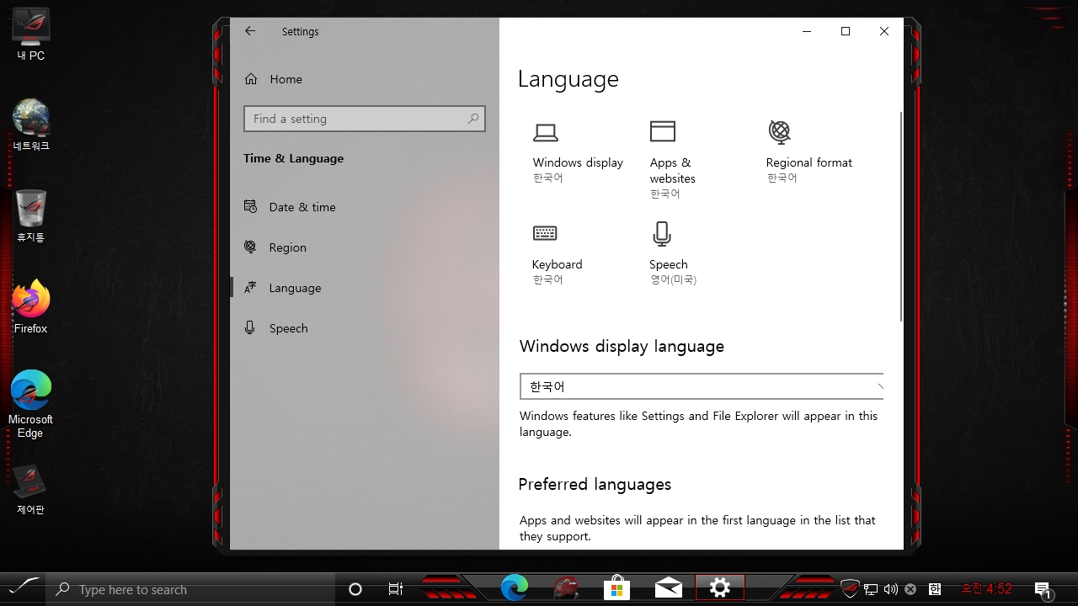Open Settings Home page
This screenshot has height=606, width=1078.
(x=365, y=79)
